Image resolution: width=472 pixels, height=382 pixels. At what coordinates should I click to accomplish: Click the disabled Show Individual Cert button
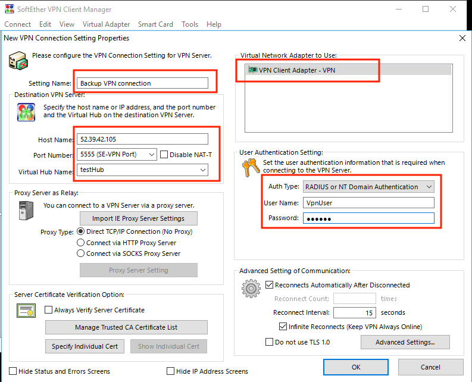168,346
